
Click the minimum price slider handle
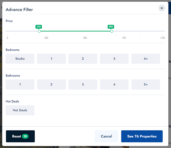(39, 31)
